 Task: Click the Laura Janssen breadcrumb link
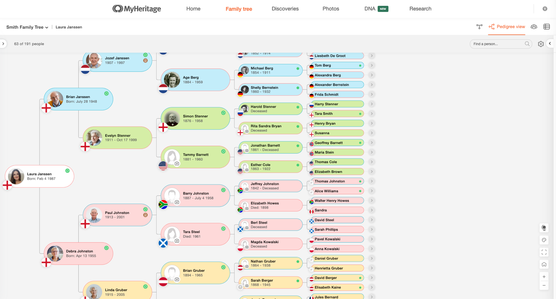tap(69, 27)
